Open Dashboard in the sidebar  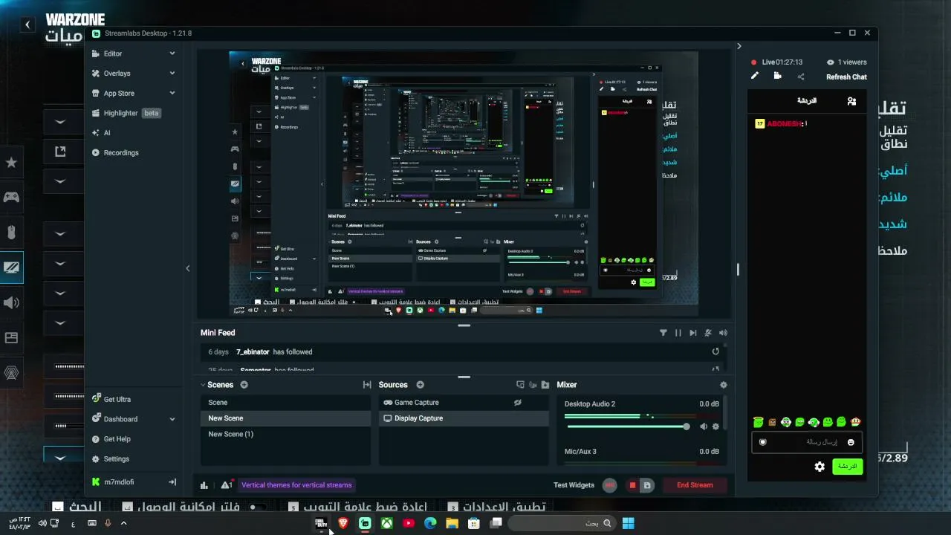(120, 419)
